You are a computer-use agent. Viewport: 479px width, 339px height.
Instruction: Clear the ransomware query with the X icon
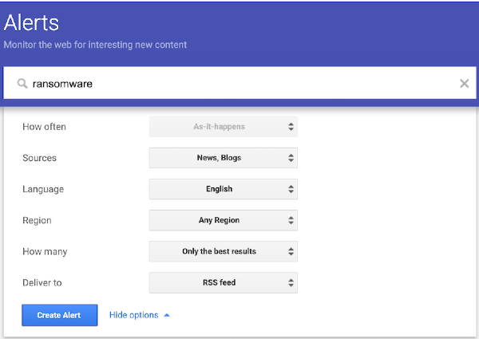tap(464, 83)
